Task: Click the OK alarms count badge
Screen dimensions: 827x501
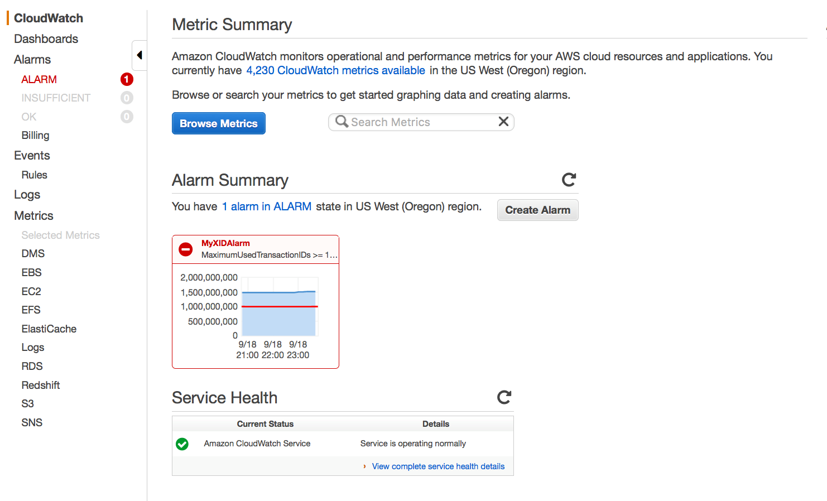Action: click(x=127, y=117)
